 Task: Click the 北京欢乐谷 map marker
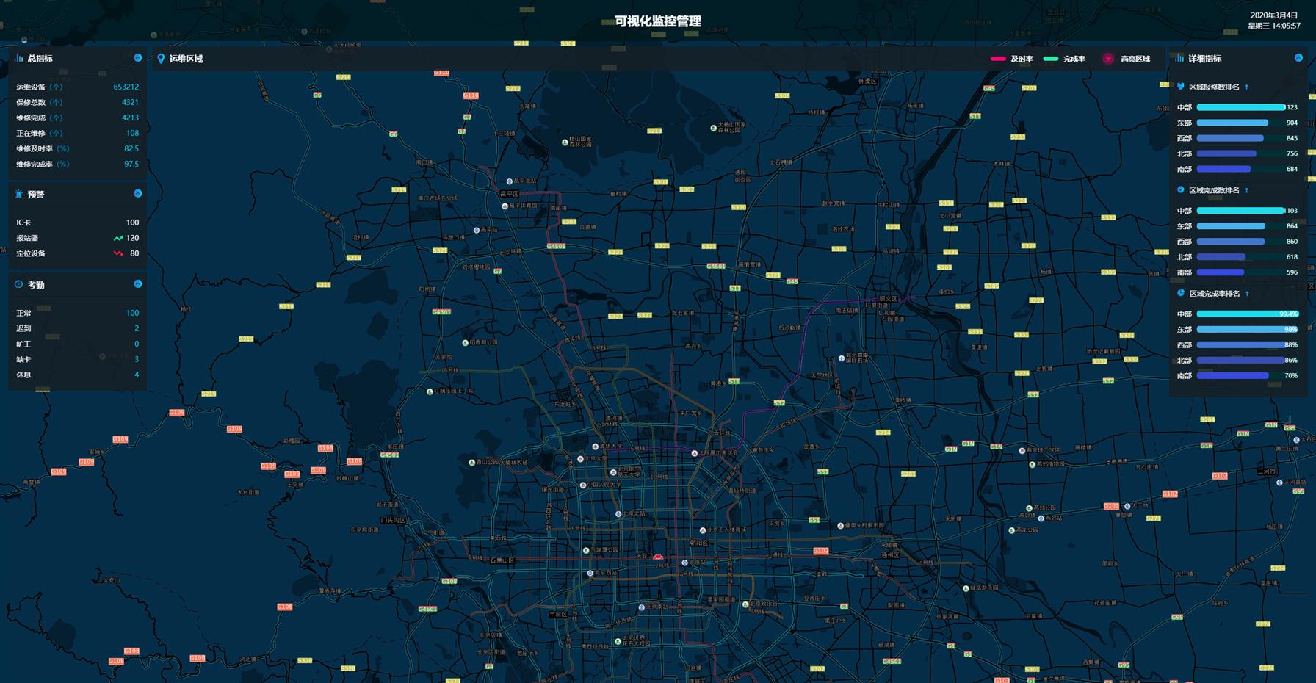745,604
